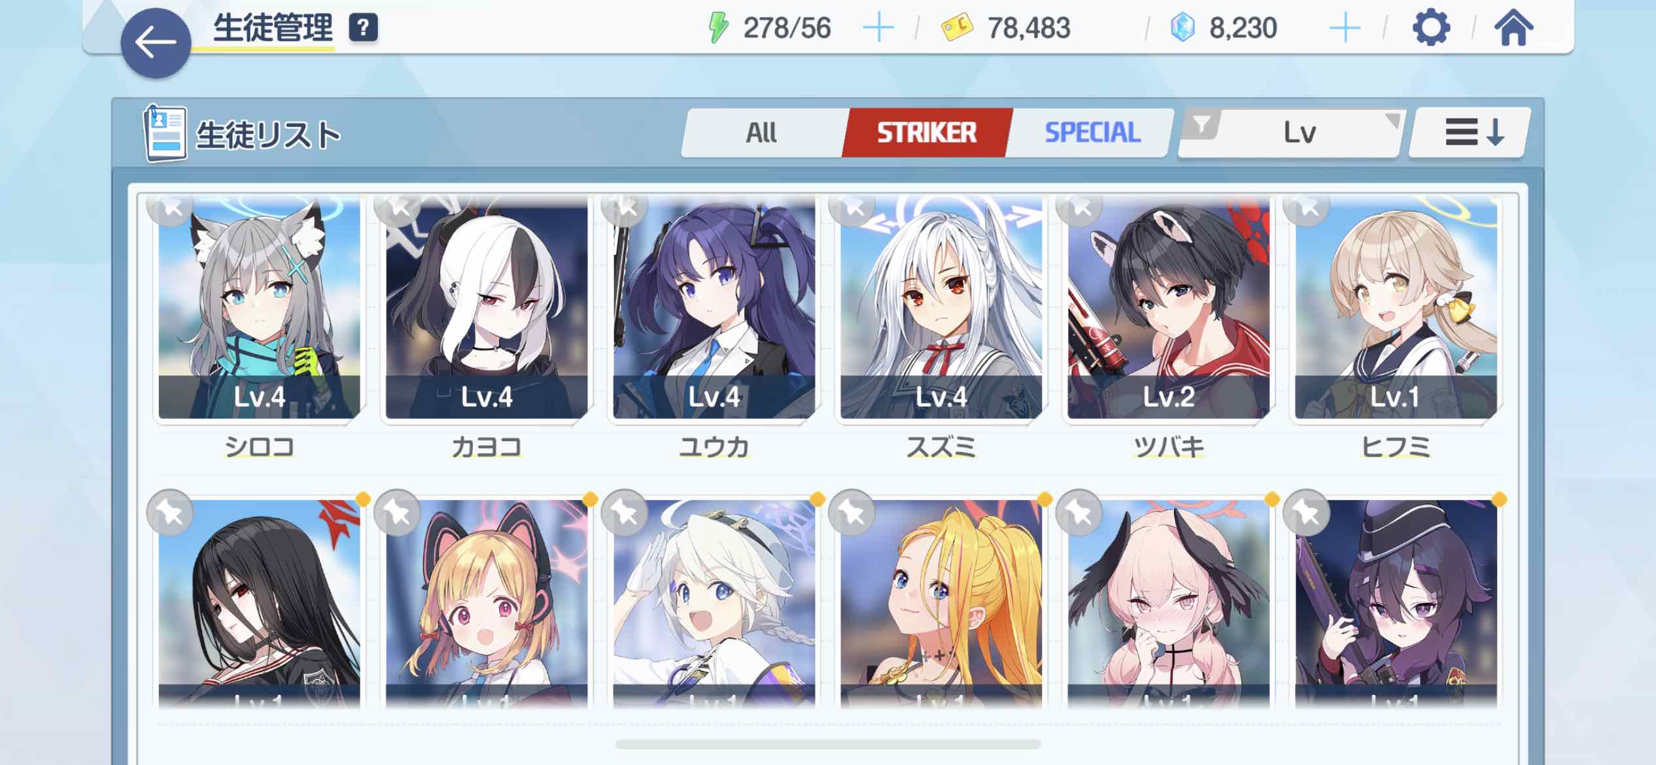Return to the home screen icon

(x=1513, y=28)
